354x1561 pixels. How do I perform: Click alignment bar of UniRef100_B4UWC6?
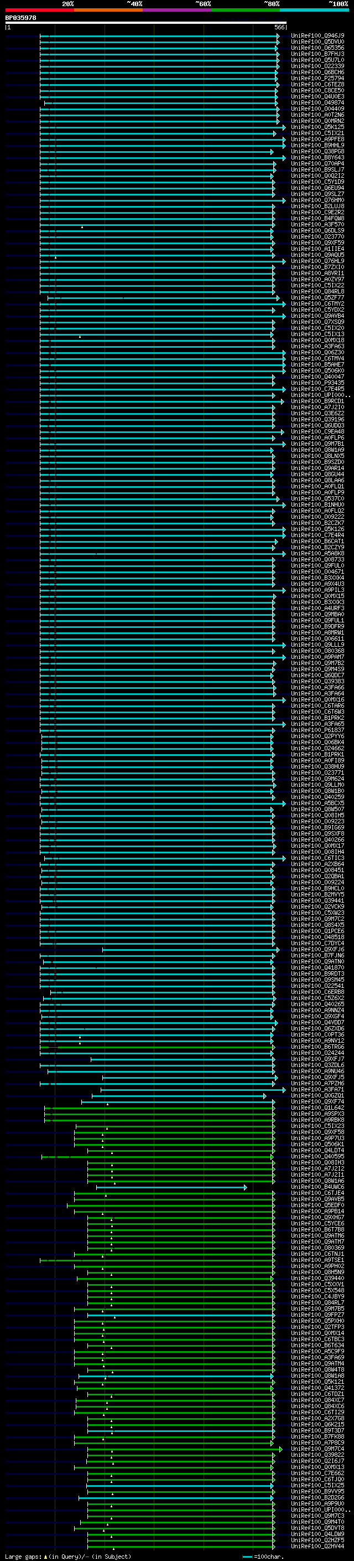[x=171, y=1187]
